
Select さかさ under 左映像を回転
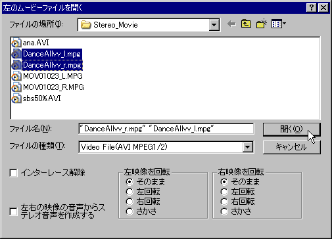pyautogui.click(x=130, y=211)
